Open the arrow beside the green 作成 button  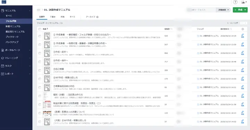pyautogui.click(x=245, y=10)
